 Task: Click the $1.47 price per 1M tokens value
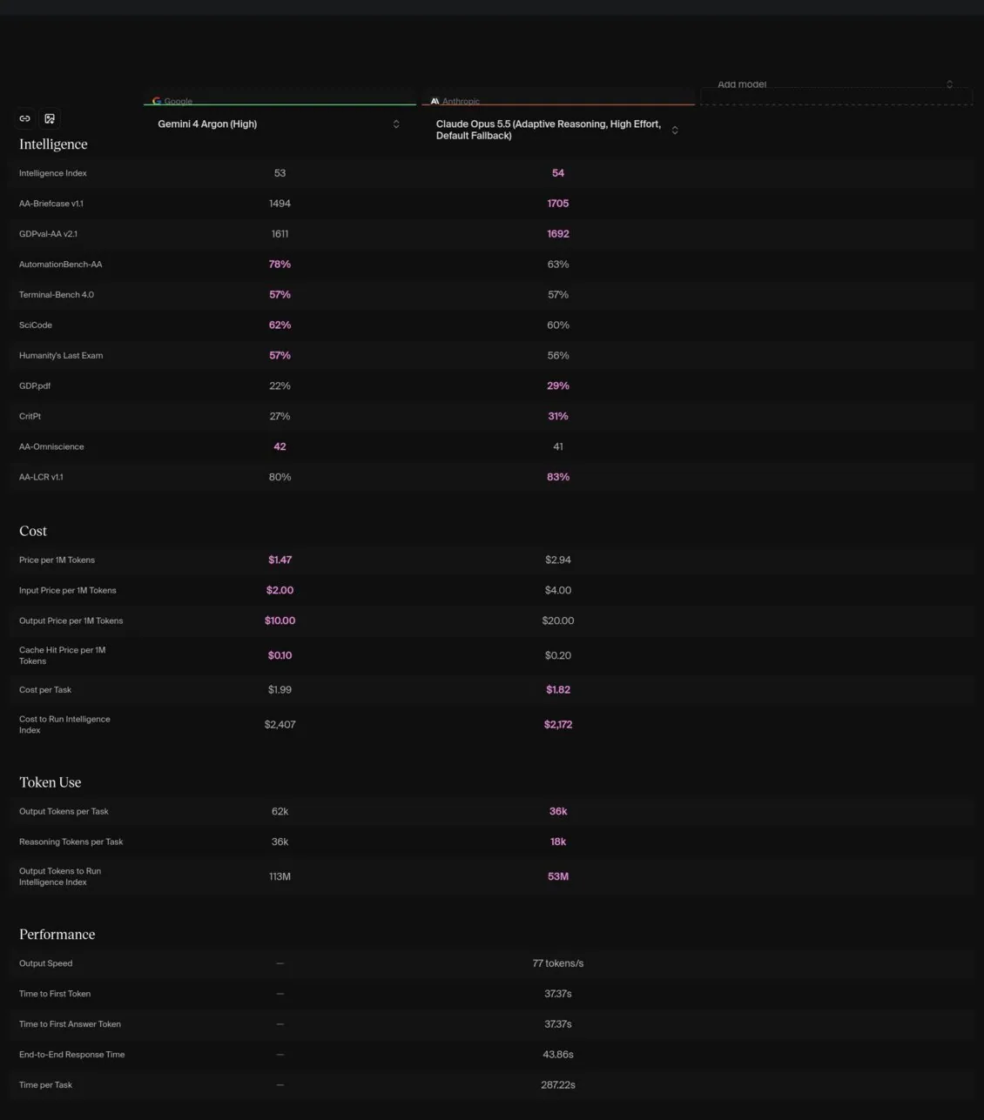click(x=280, y=560)
